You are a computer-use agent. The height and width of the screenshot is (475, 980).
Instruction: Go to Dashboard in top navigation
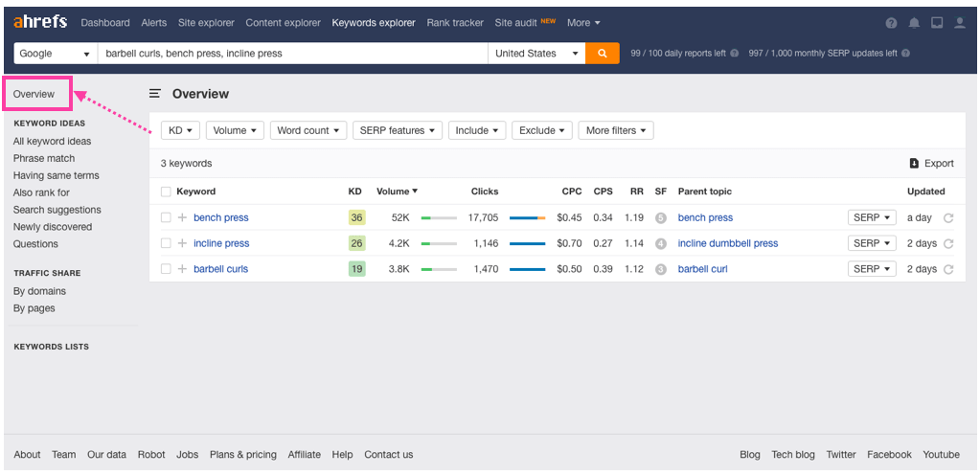click(105, 22)
